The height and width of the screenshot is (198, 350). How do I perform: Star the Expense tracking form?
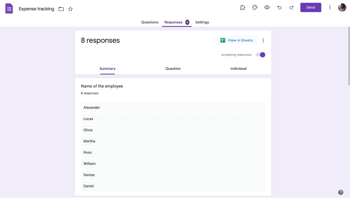click(70, 9)
